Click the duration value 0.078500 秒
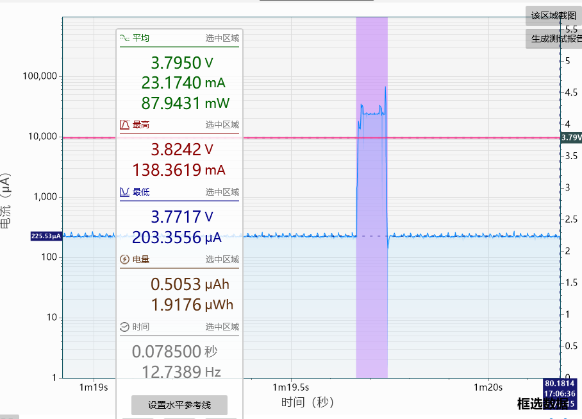The height and width of the screenshot is (419, 582). (174, 352)
